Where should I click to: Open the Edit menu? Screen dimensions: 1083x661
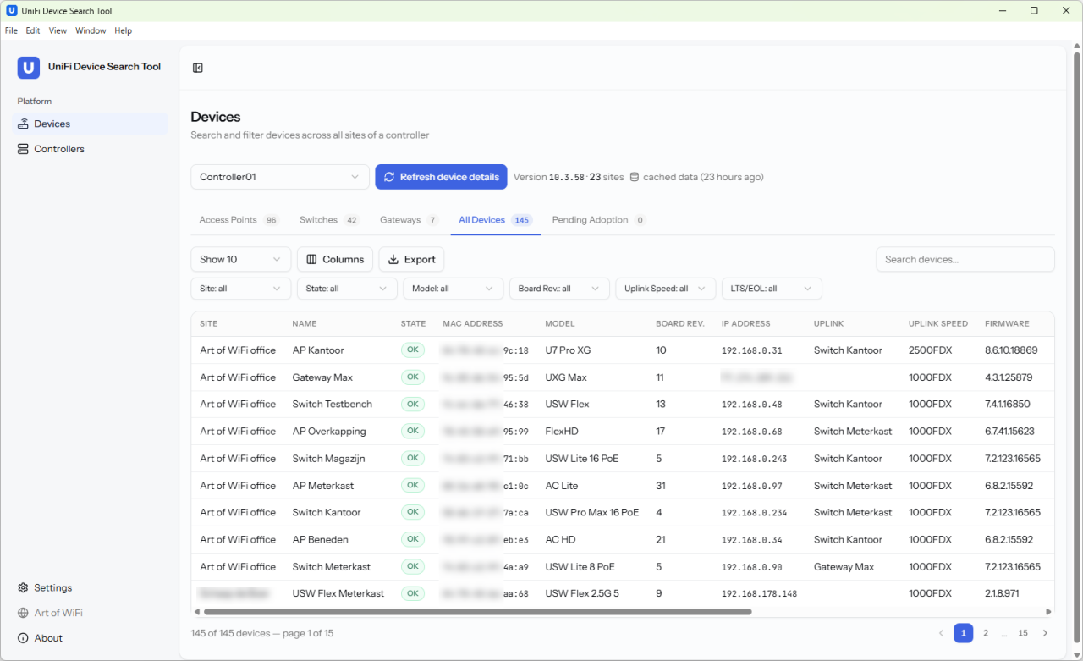tap(33, 30)
